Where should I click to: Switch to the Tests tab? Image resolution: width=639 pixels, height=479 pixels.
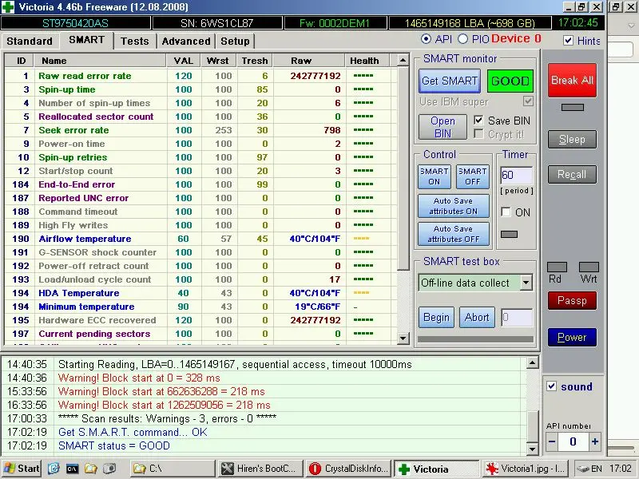134,42
